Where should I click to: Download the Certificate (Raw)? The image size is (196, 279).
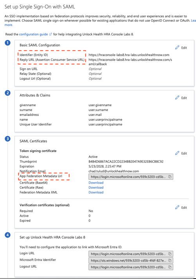coord(96,188)
